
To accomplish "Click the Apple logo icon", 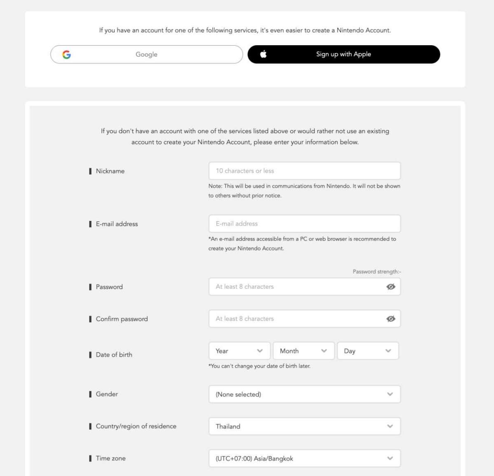I will click(263, 54).
